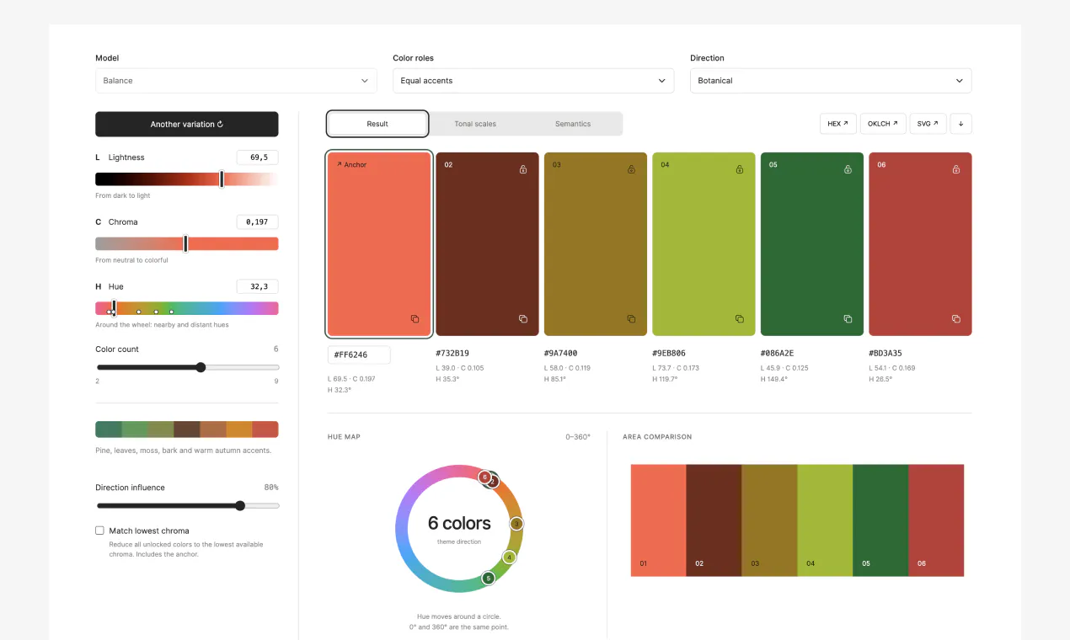Image resolution: width=1070 pixels, height=640 pixels.
Task: Click the botanical theme preview strip
Action: [187, 429]
